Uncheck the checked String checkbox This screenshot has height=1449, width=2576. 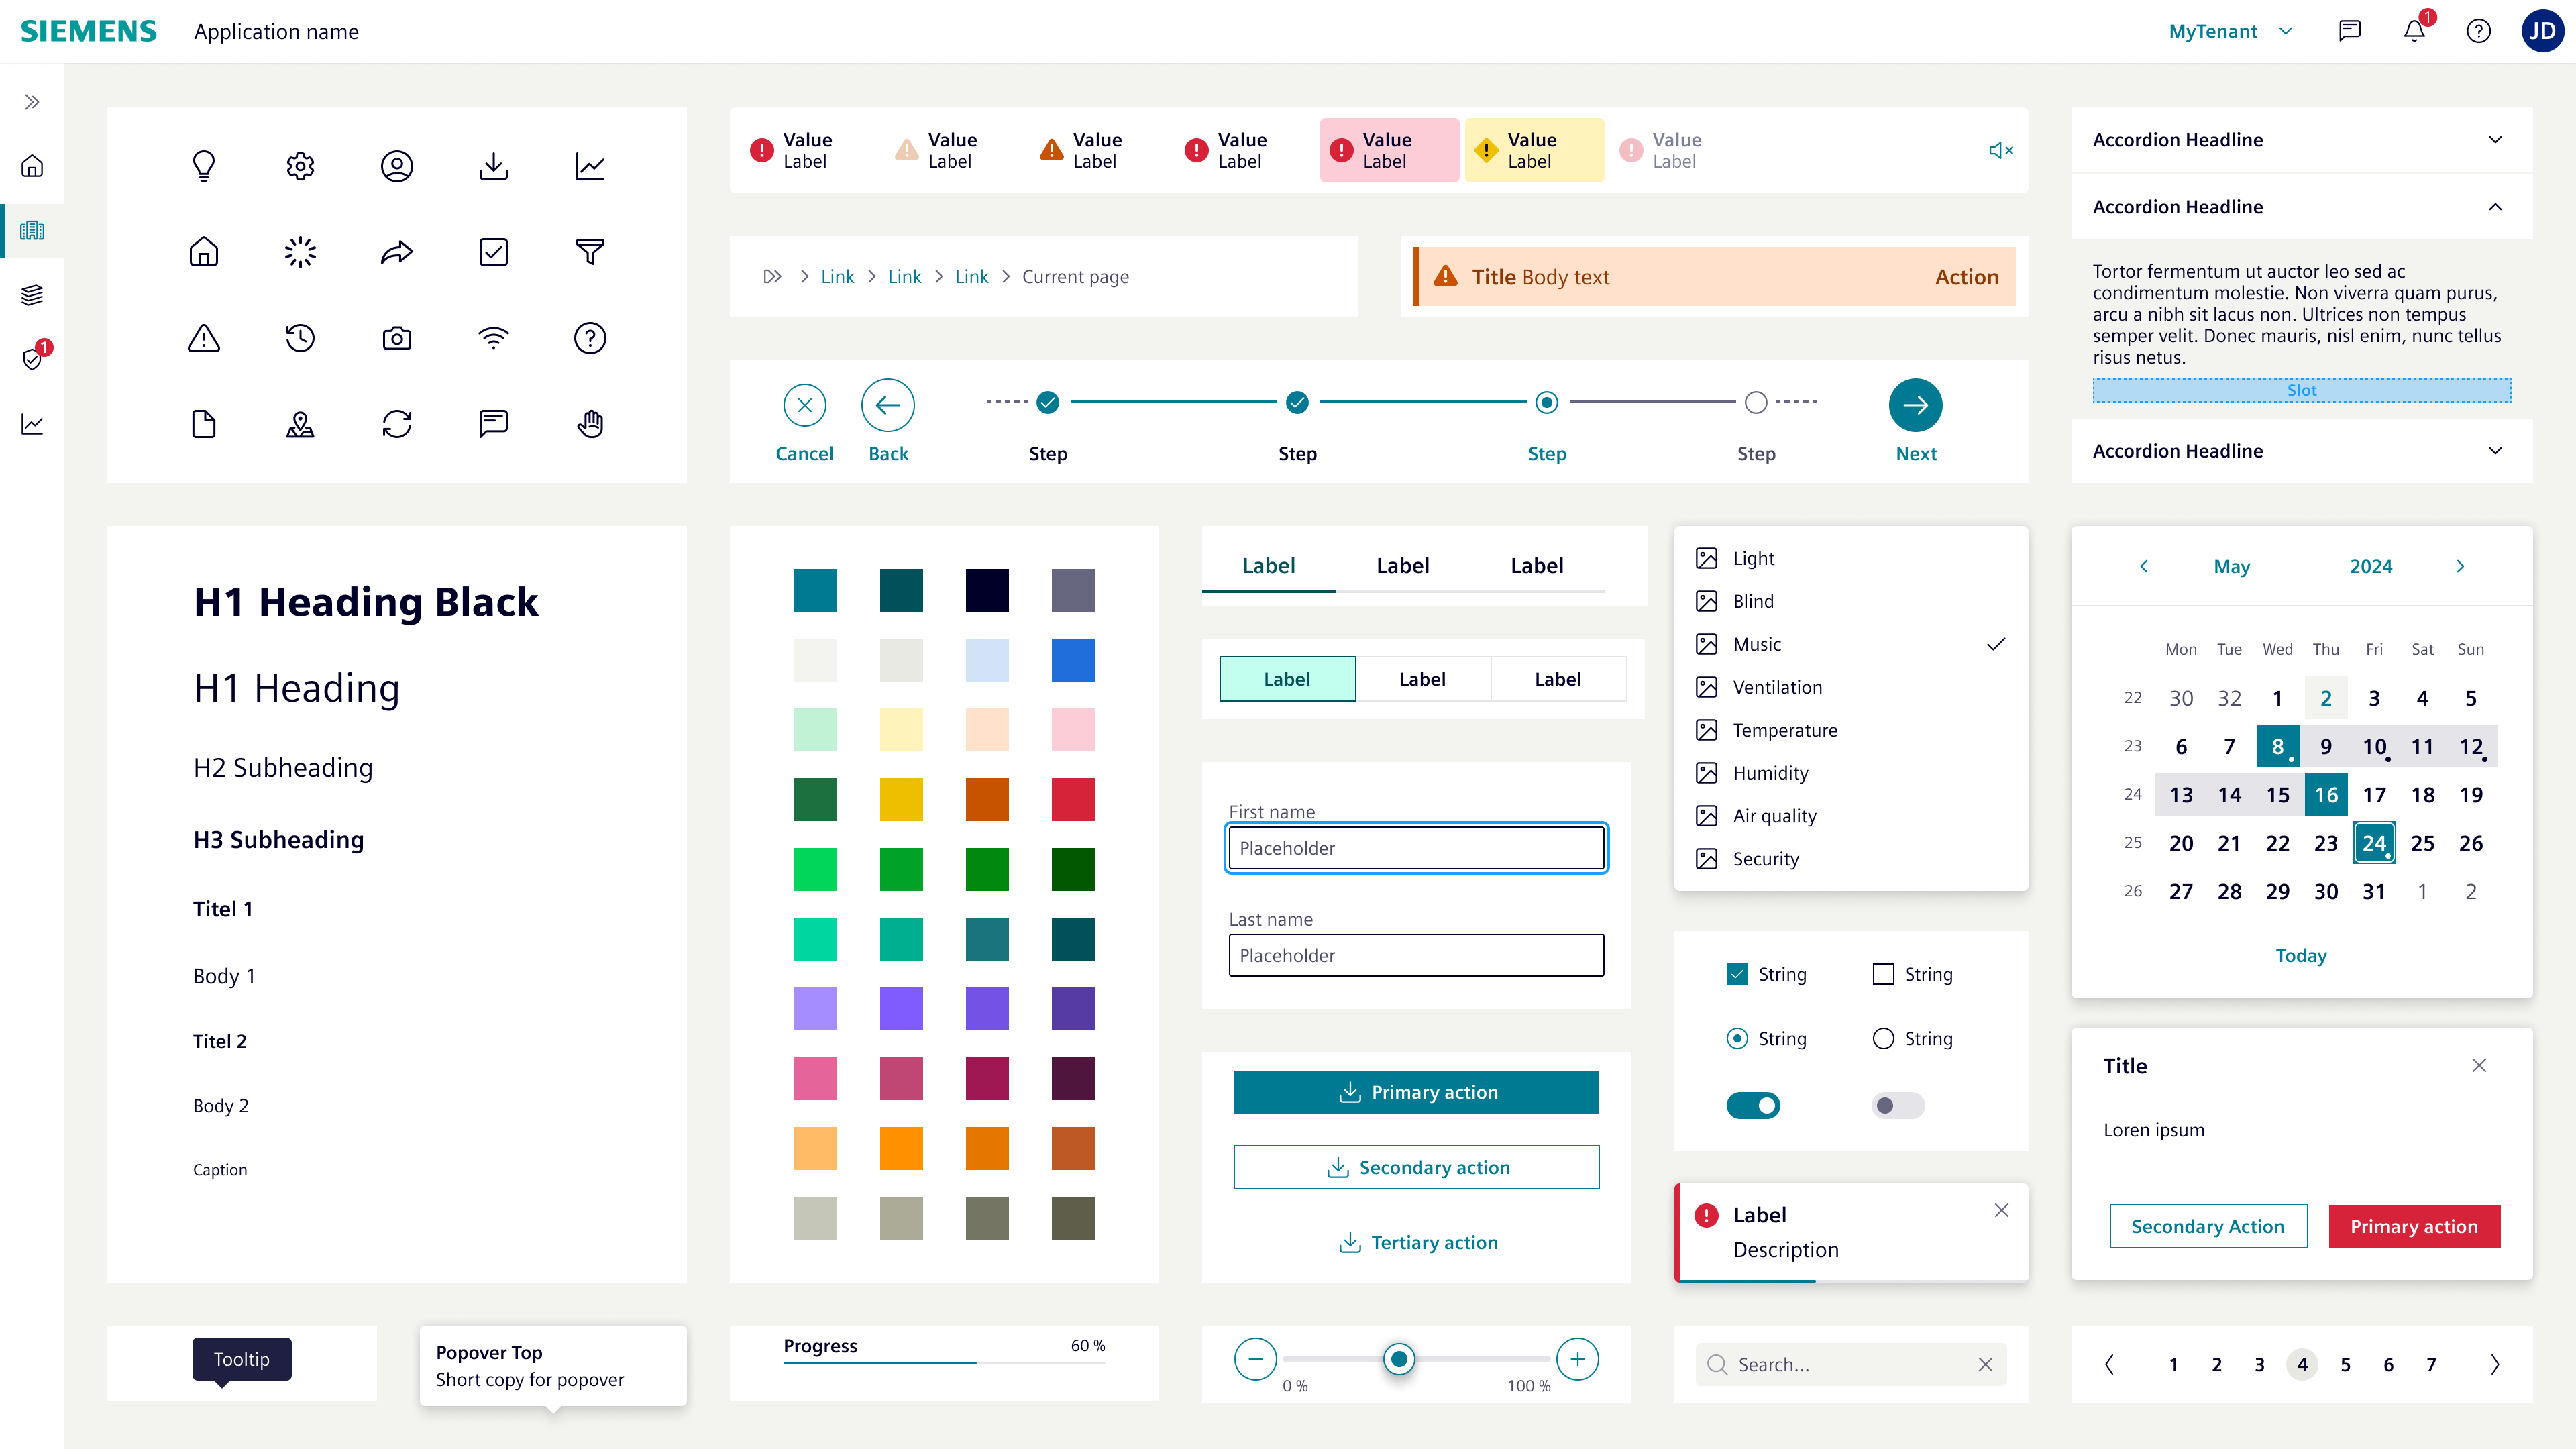pyautogui.click(x=1737, y=974)
